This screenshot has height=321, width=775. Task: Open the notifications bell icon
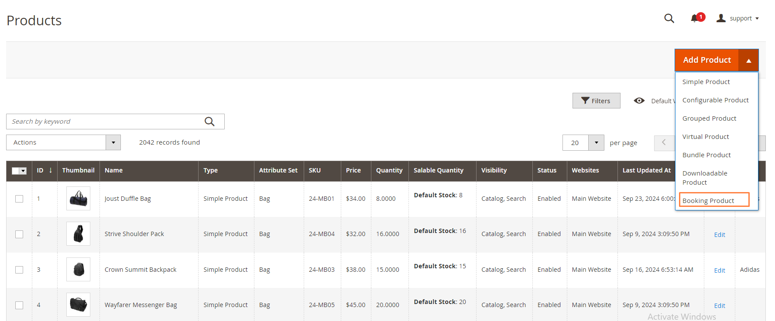tap(695, 18)
